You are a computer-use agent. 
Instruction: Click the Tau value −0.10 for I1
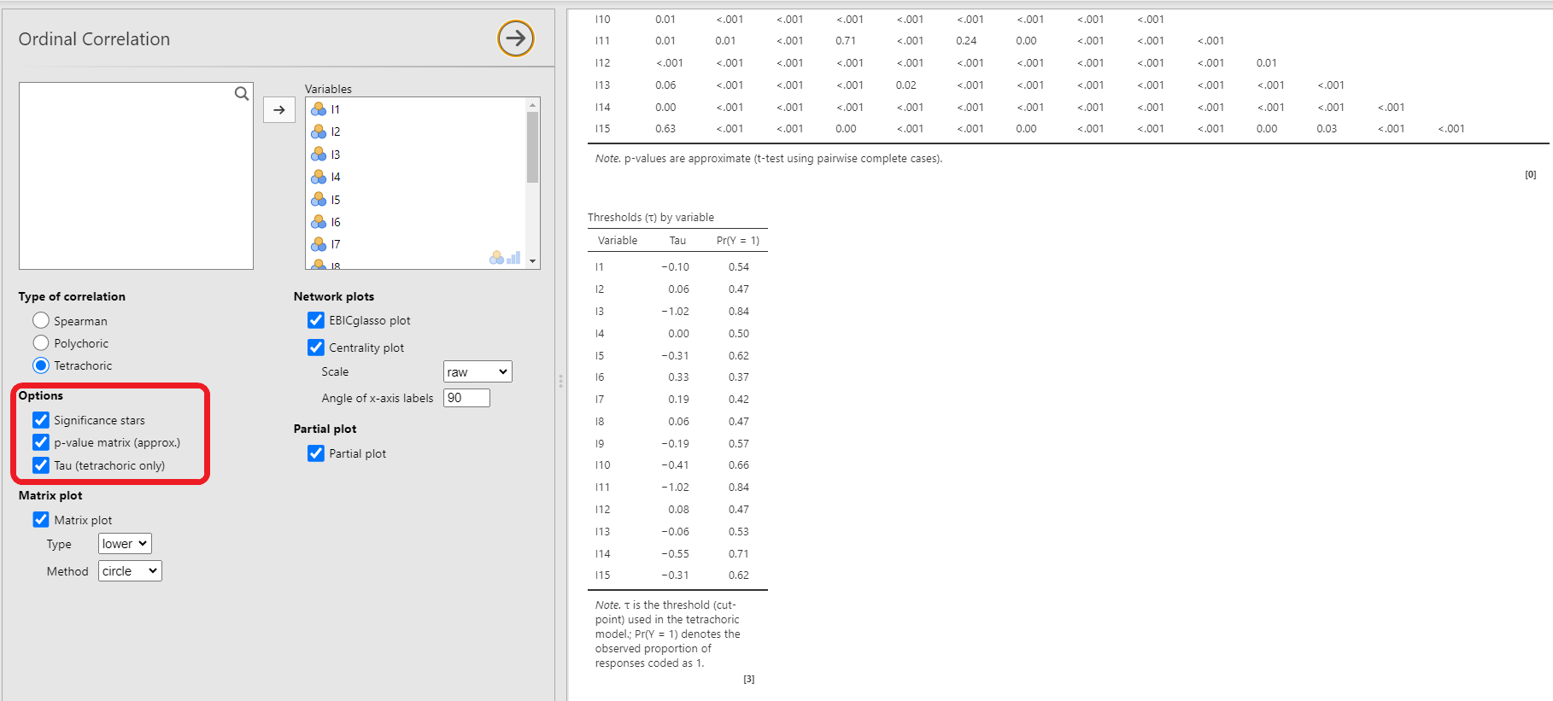pos(675,267)
